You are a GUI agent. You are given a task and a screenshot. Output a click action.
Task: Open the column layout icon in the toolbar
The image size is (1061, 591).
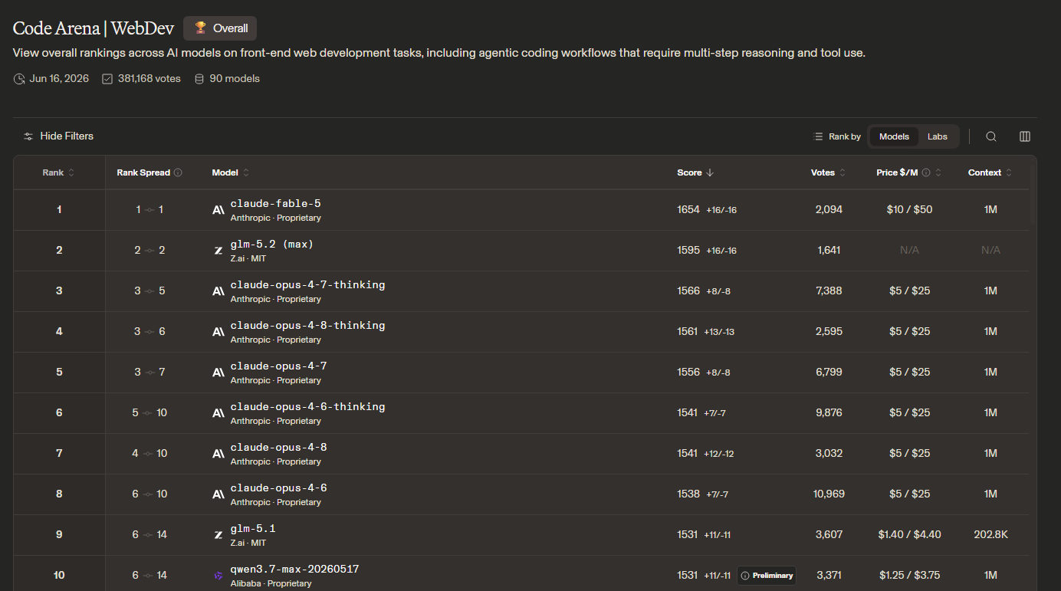click(1025, 136)
